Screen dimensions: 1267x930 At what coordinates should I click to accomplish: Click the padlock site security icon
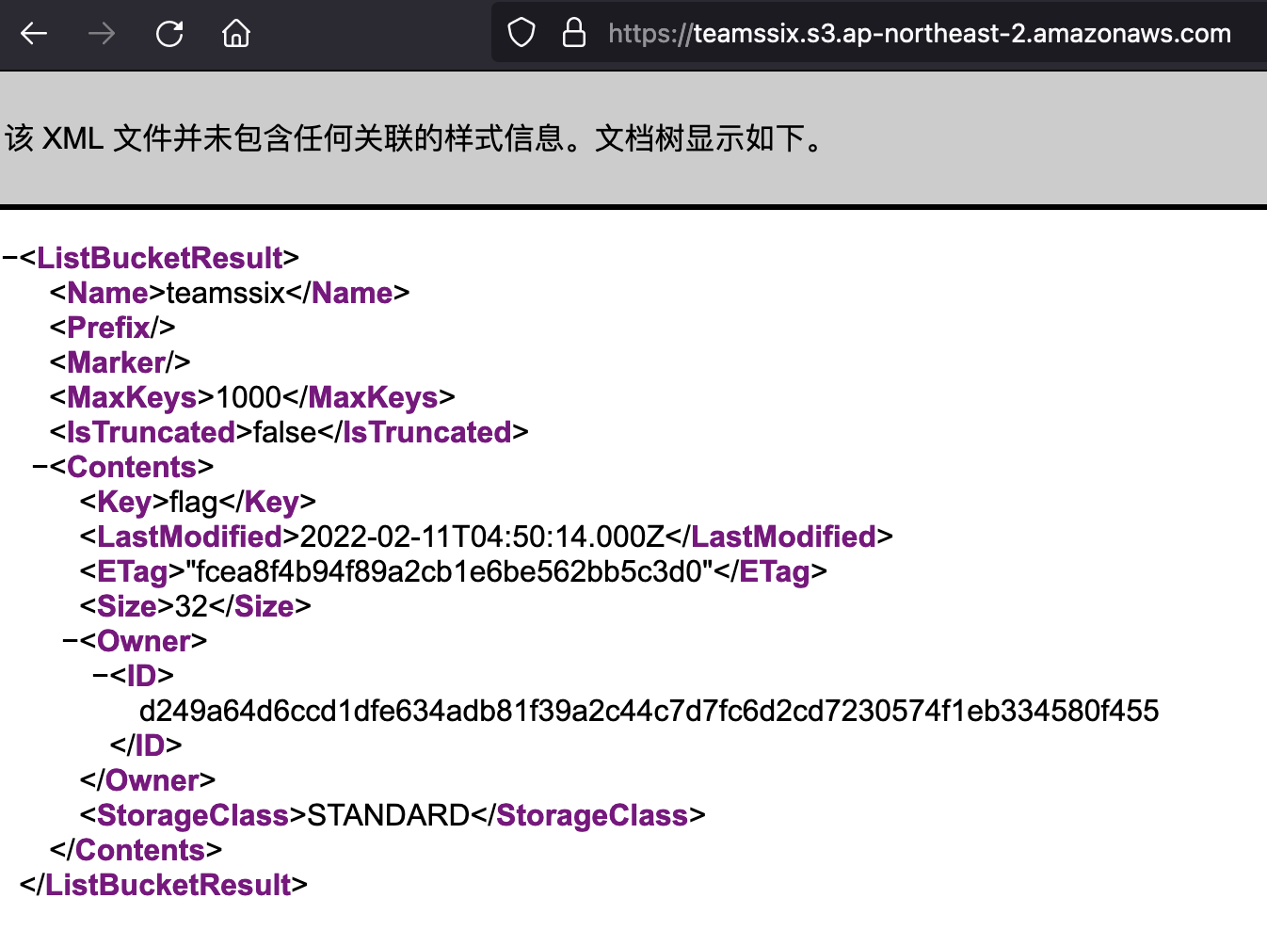pos(574,34)
